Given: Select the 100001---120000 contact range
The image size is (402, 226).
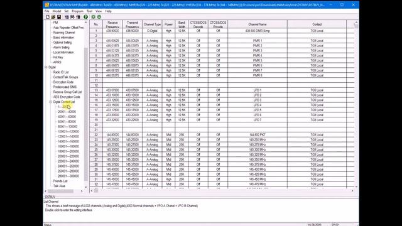Looking at the screenshot, I should 68,131.
